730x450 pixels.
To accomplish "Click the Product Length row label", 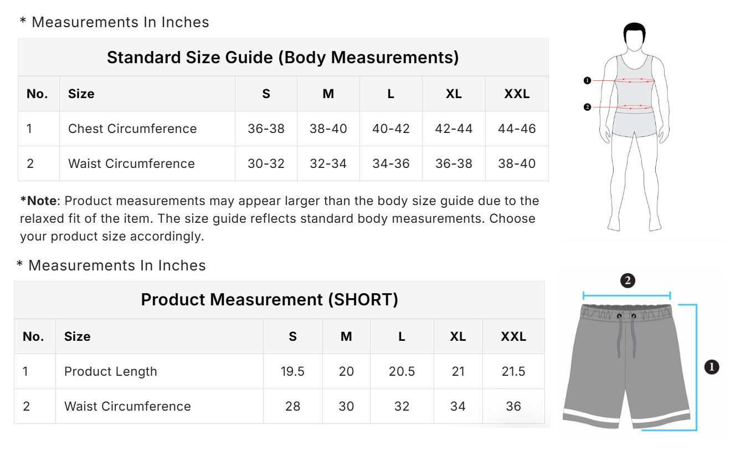I will pyautogui.click(x=111, y=372).
